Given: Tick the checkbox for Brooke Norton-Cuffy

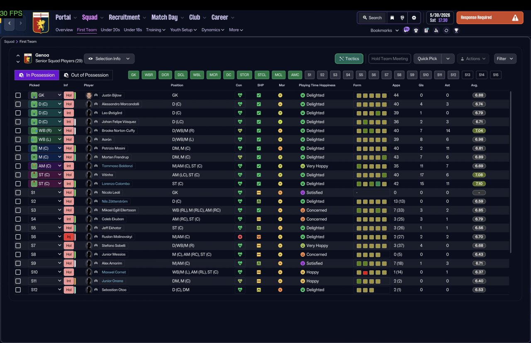Looking at the screenshot, I should point(18,131).
